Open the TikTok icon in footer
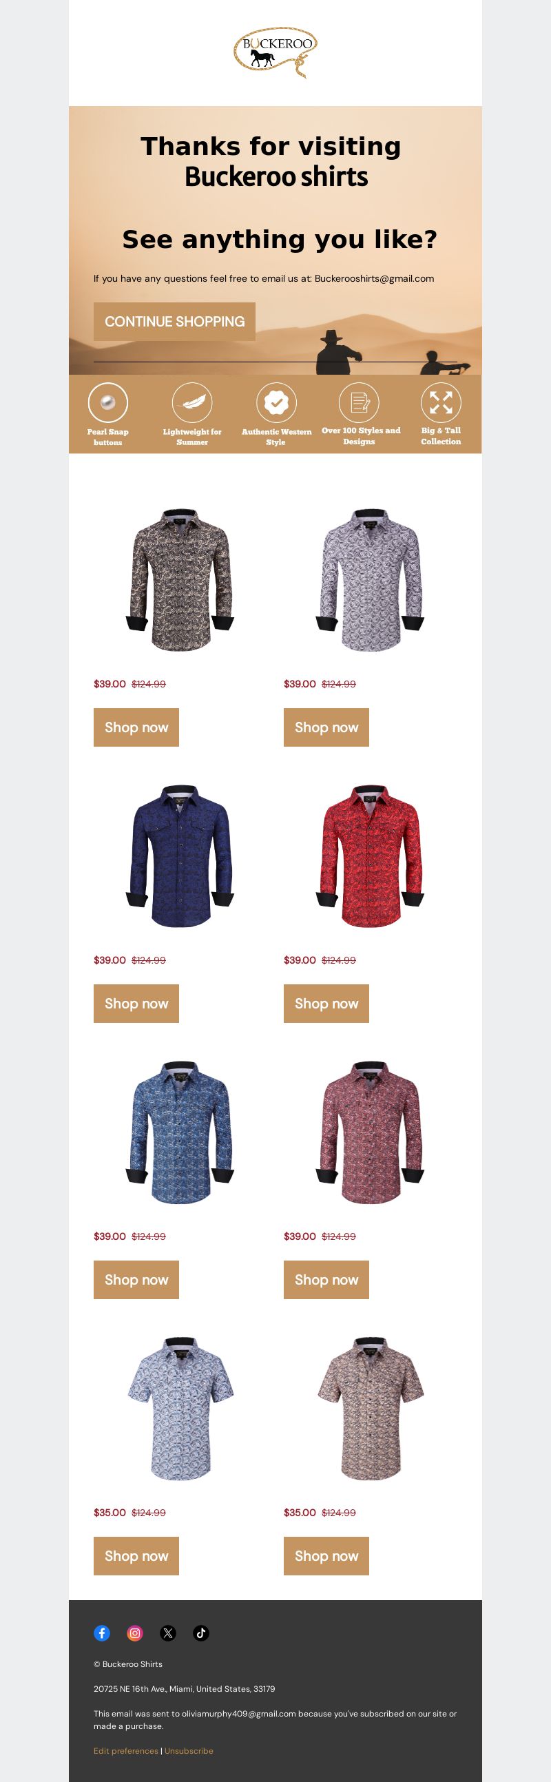Screen dimensions: 551x1782 click(x=201, y=1633)
